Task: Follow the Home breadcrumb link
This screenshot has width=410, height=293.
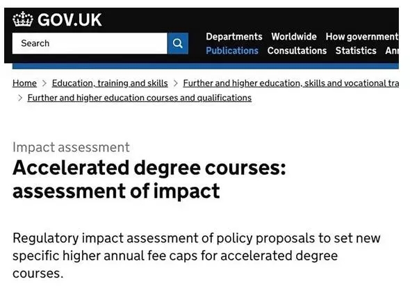Action: pos(24,83)
